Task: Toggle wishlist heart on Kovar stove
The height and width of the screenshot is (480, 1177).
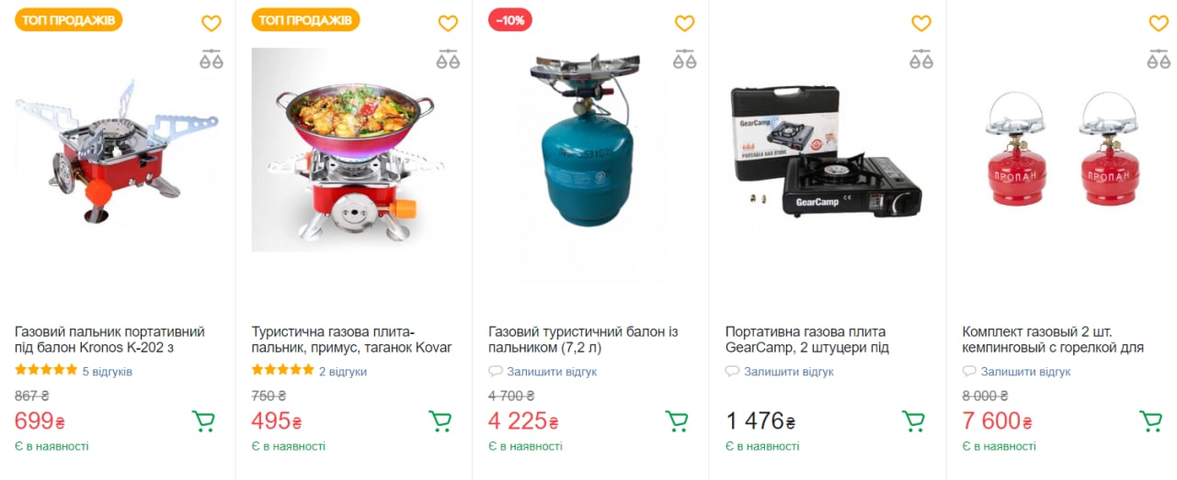Action: click(448, 24)
